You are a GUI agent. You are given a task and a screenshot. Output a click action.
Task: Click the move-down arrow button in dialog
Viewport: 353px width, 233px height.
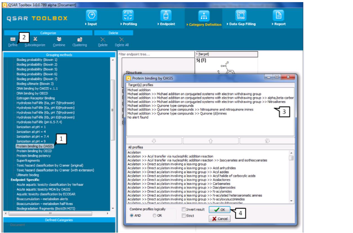[154, 141]
